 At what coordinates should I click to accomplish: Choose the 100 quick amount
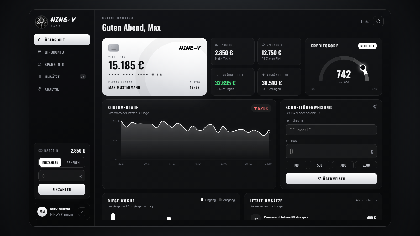coord(296,165)
